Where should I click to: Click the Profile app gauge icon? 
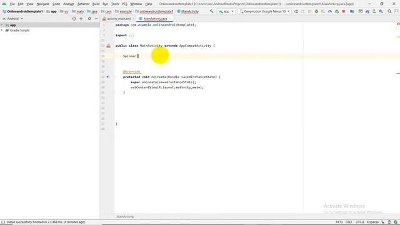point(330,11)
